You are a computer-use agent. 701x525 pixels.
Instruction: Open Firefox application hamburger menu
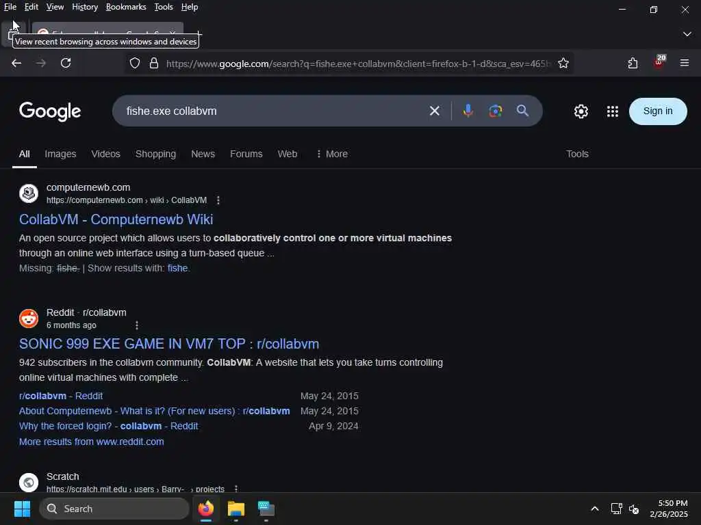(x=685, y=63)
